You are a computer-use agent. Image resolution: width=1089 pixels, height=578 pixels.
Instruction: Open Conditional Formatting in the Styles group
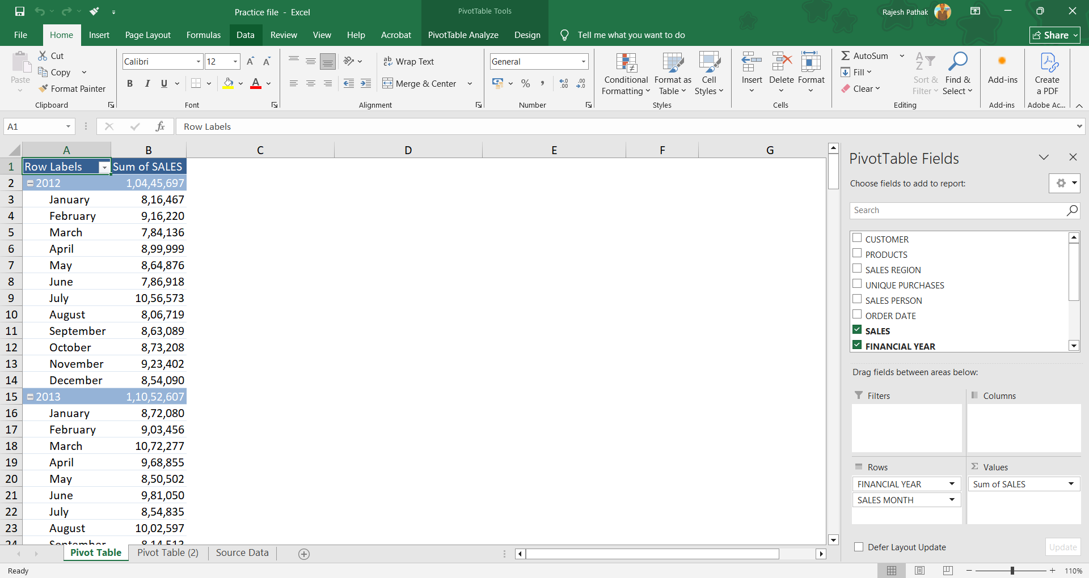pos(626,74)
